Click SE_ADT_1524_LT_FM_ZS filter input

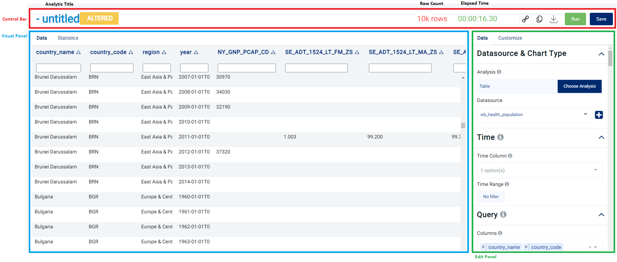pyautogui.click(x=316, y=68)
